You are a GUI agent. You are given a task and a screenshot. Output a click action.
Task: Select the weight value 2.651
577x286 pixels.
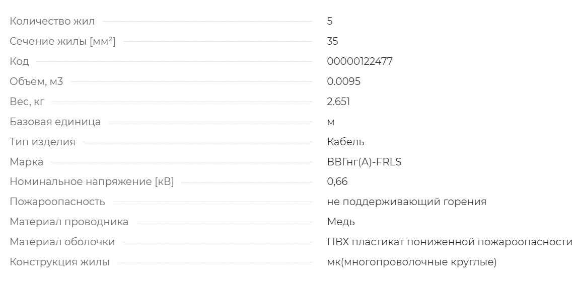pos(338,102)
